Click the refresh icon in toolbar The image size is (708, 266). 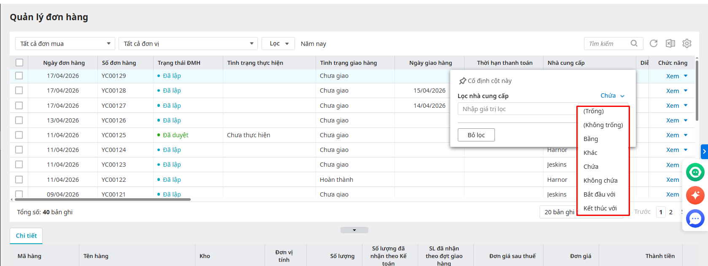click(654, 43)
